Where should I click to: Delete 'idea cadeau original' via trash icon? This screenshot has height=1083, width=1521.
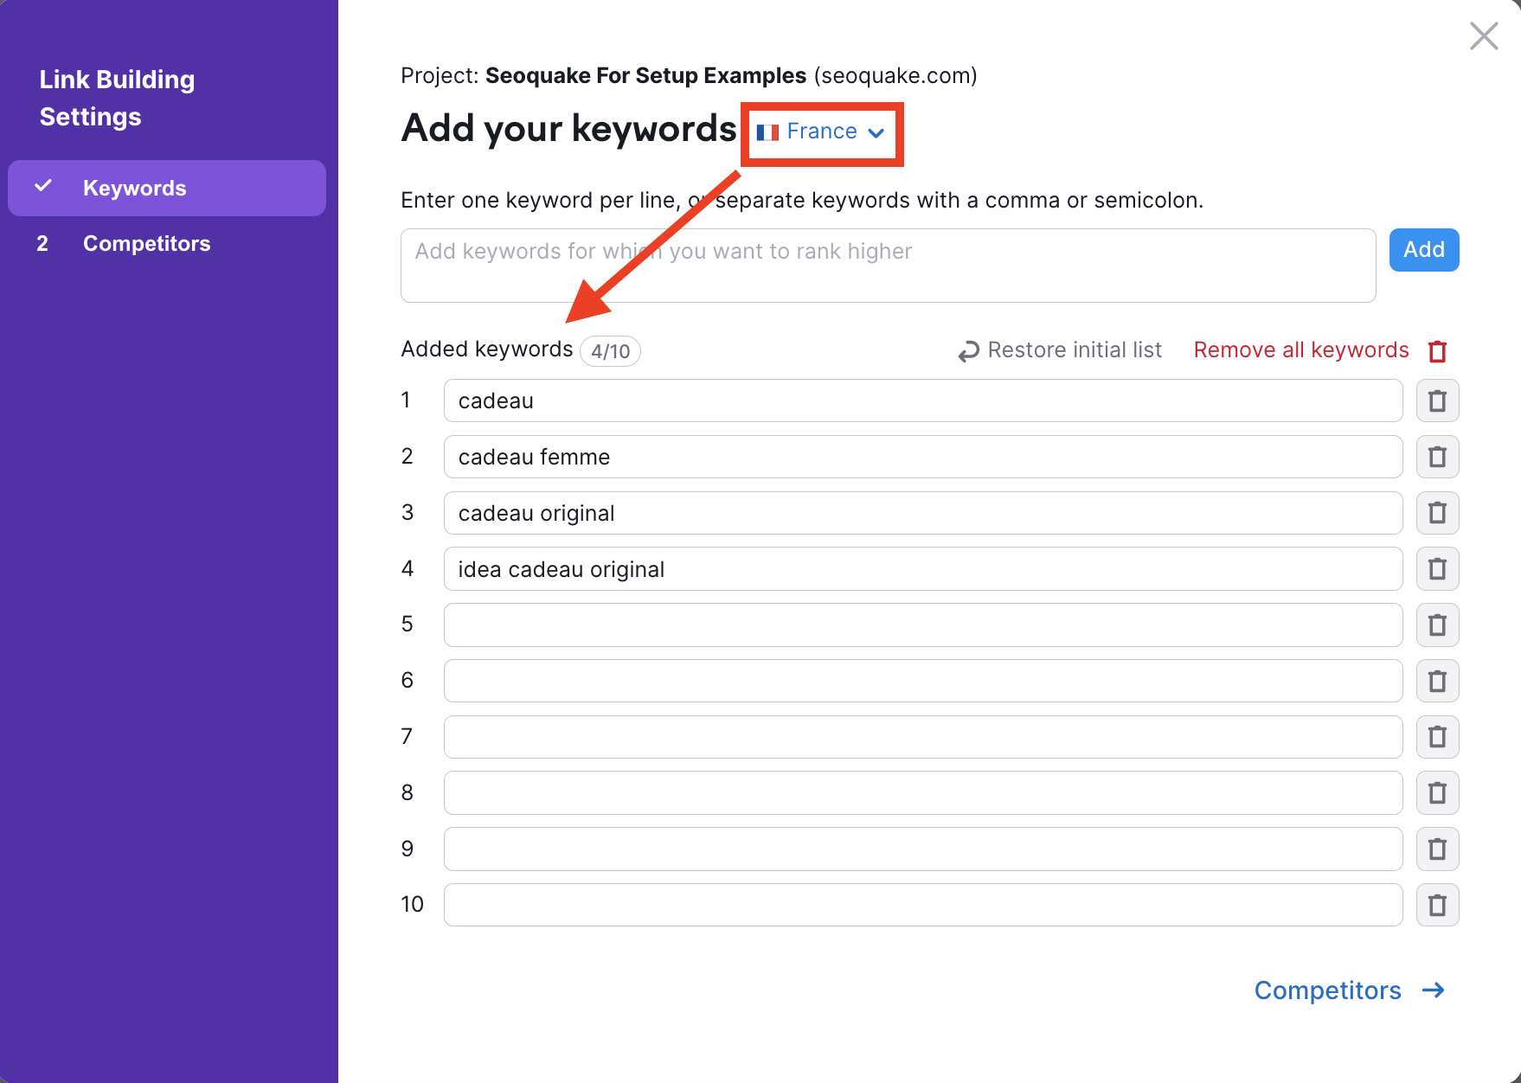click(x=1437, y=569)
